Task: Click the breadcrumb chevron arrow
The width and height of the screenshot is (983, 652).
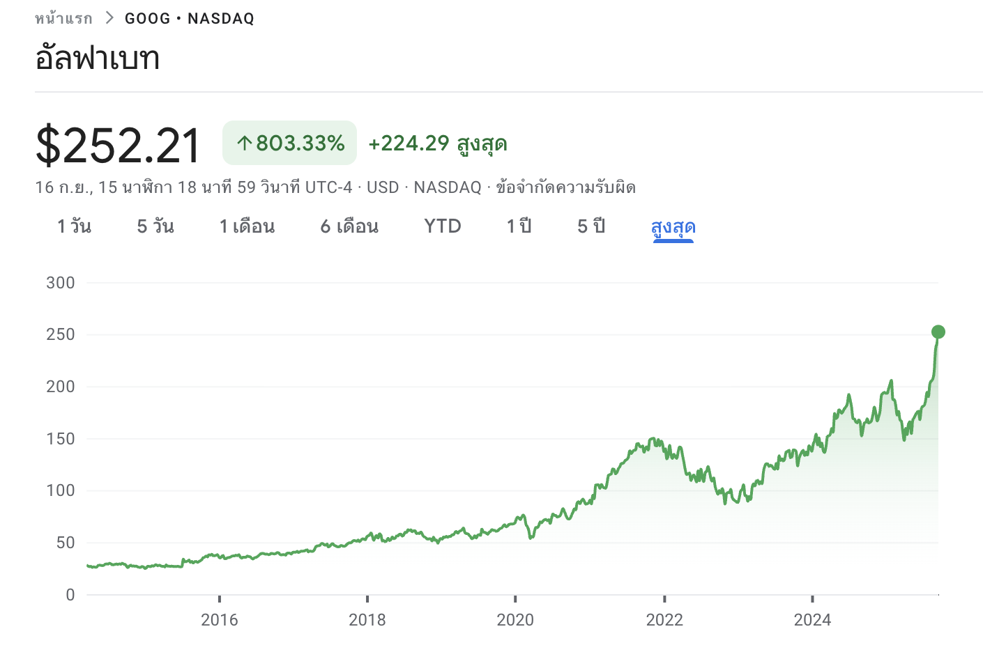Action: coord(109,18)
